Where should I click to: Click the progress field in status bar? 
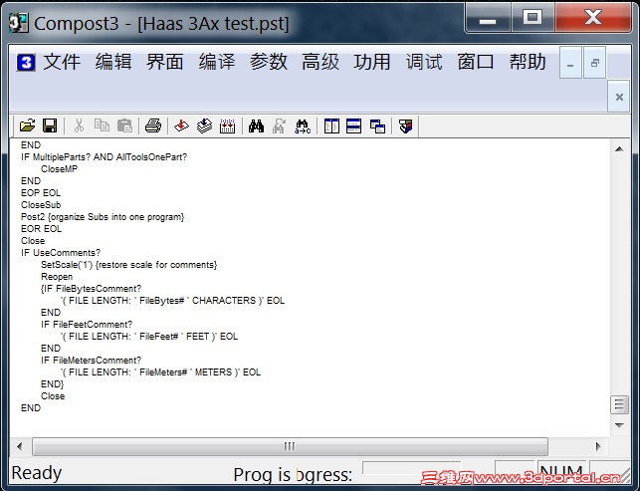(411, 468)
